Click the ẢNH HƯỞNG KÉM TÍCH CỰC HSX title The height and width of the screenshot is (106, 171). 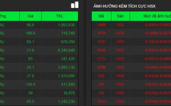(x=124, y=6)
